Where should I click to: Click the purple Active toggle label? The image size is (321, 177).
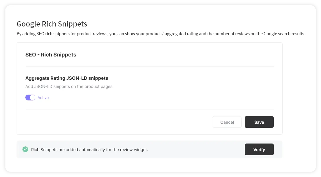click(43, 98)
